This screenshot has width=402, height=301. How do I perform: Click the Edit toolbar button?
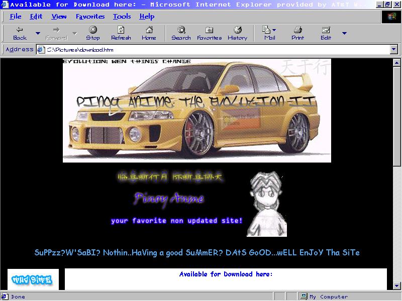click(x=326, y=33)
